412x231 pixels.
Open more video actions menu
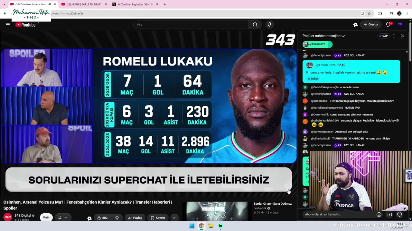click(174, 218)
